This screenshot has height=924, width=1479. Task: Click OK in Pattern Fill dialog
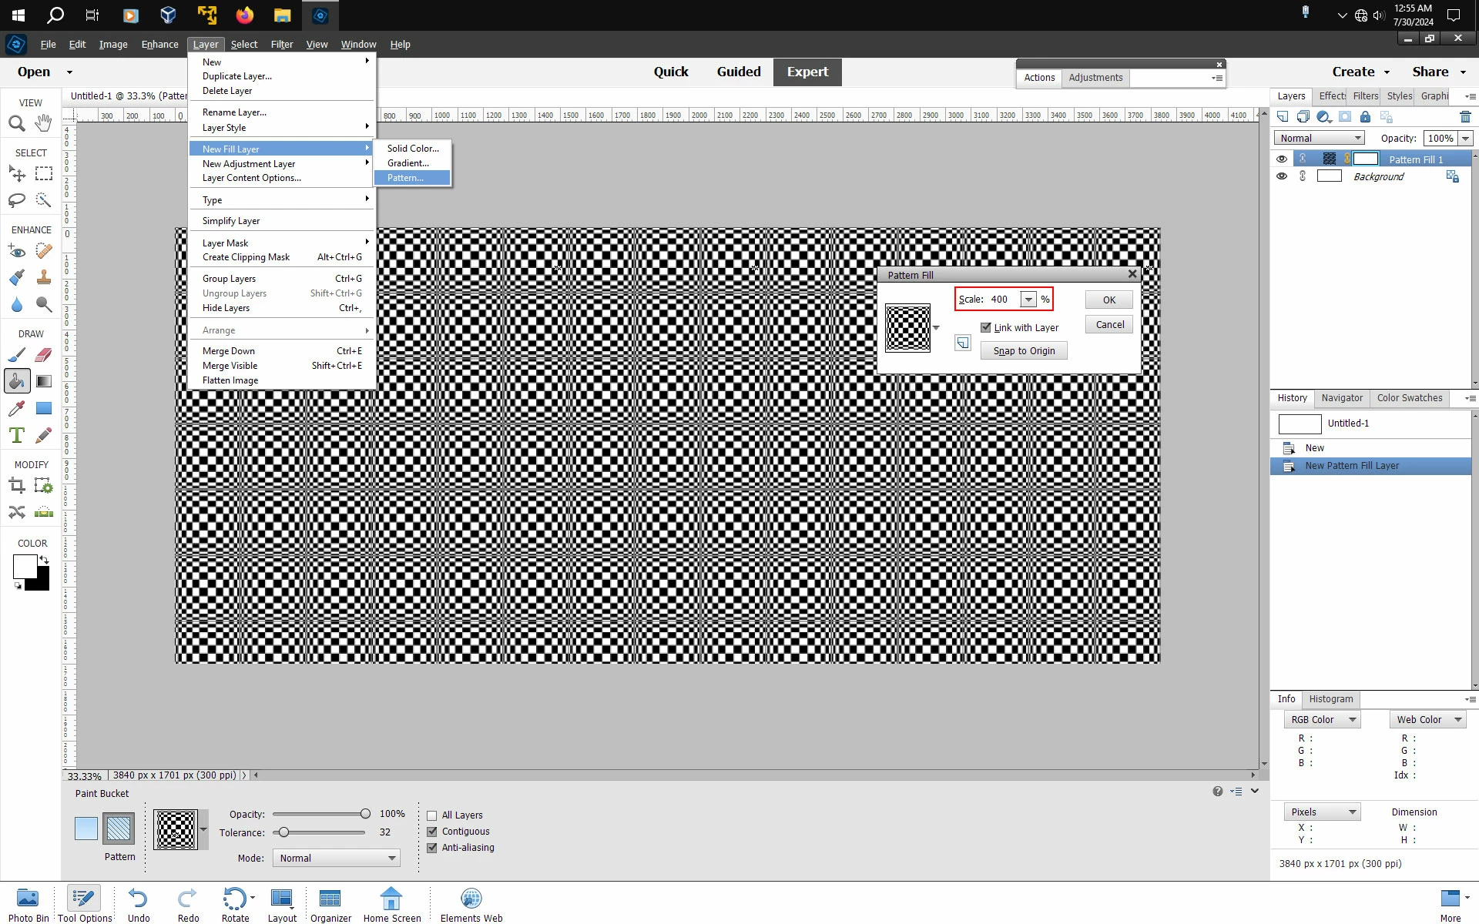point(1108,300)
